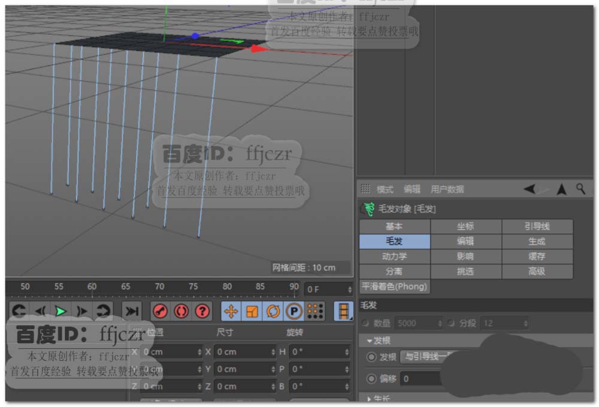Click the rotation P 0° stepper arrows
599x407 pixels.
pos(346,369)
